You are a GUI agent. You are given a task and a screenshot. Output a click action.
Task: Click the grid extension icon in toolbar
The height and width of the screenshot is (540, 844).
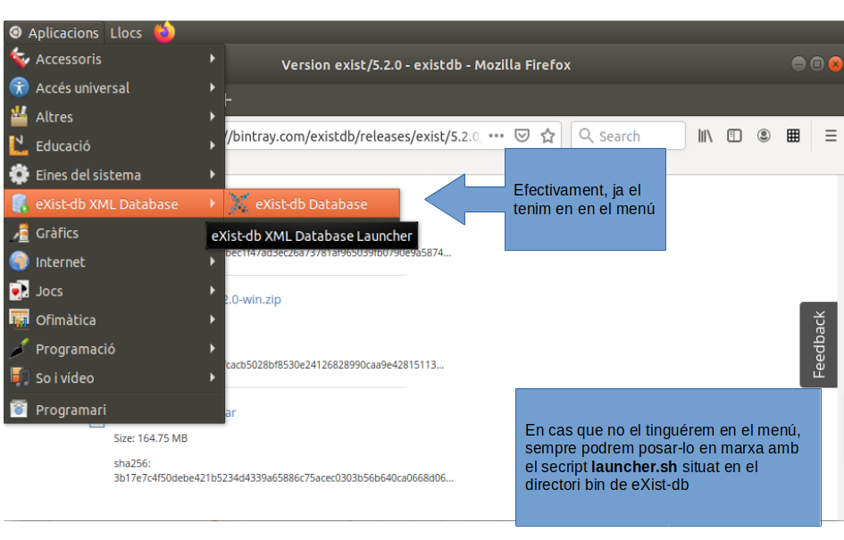point(793,136)
